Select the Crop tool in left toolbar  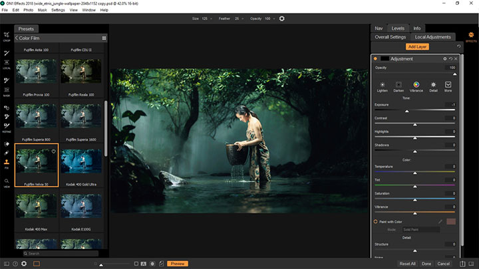point(7,35)
